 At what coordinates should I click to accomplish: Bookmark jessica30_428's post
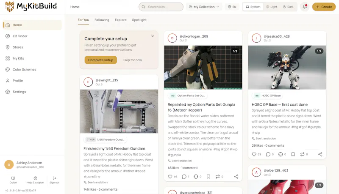click(293, 154)
